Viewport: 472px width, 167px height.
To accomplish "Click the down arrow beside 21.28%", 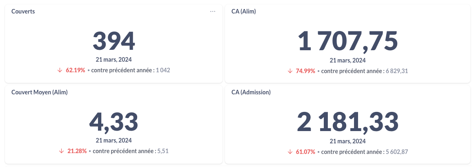I will coord(62,151).
